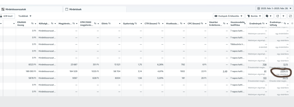
Task: Open Elköltött összeg column menu caret
Action: 35,24
